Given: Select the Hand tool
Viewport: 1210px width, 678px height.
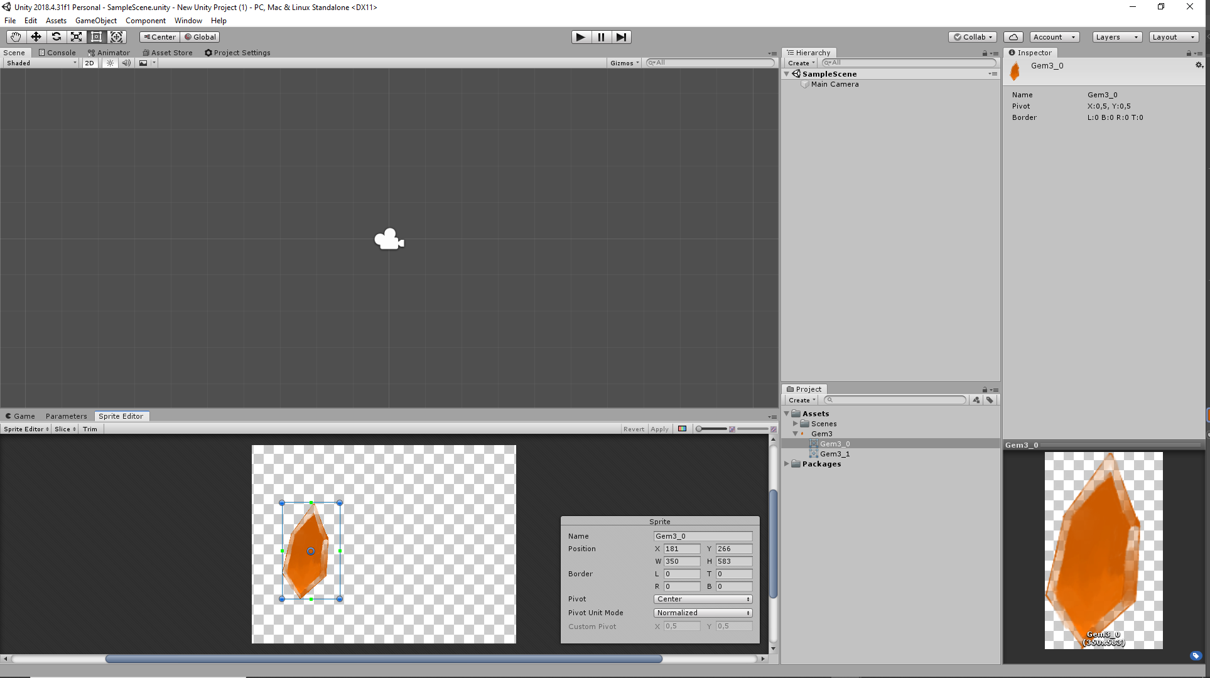Looking at the screenshot, I should click(x=16, y=37).
